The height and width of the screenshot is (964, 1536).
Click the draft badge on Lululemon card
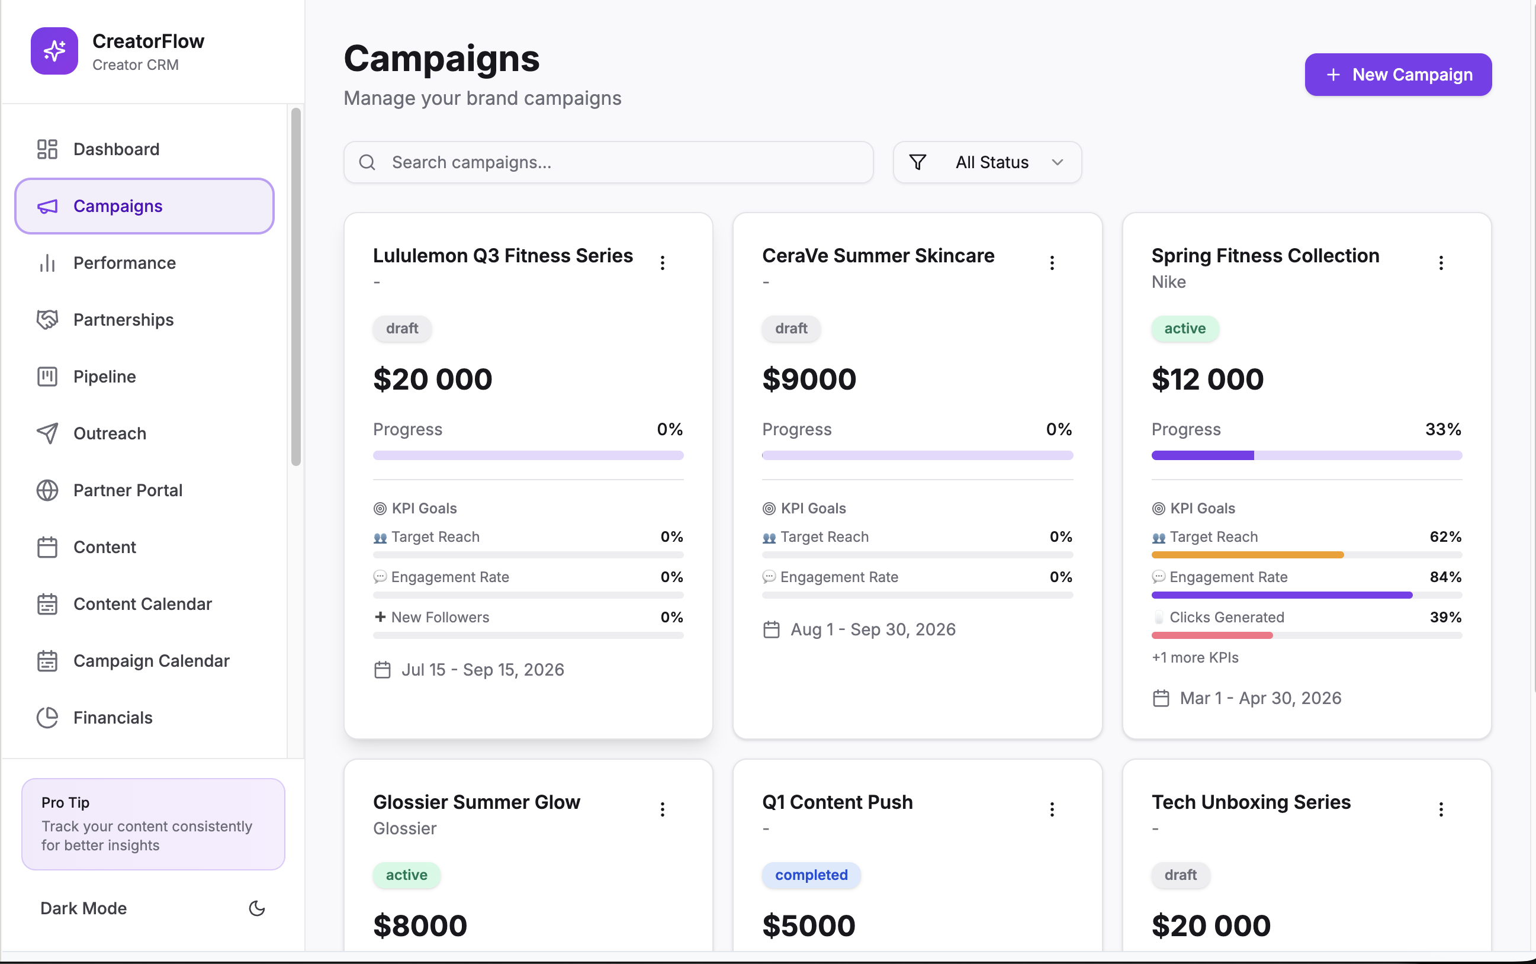[x=402, y=329]
